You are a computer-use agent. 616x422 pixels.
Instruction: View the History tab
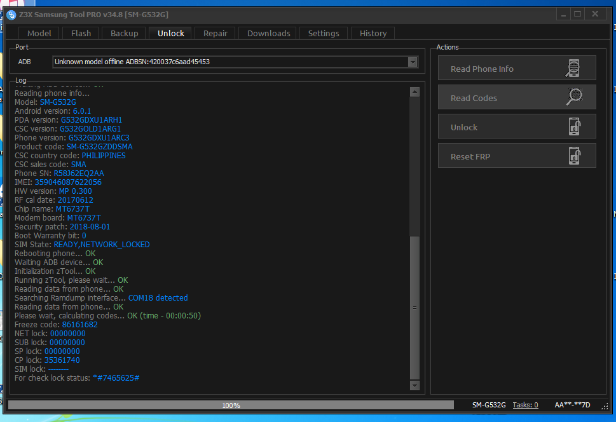(373, 34)
